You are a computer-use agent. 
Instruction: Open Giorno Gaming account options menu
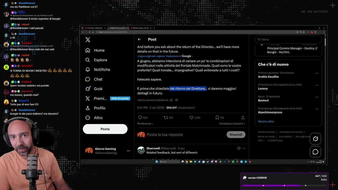(x=128, y=151)
